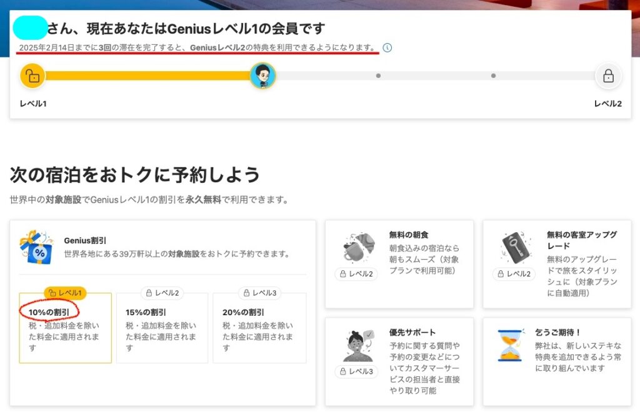Click the レベル3 badge under 優先サポート
The width and height of the screenshot is (640, 415).
click(356, 372)
